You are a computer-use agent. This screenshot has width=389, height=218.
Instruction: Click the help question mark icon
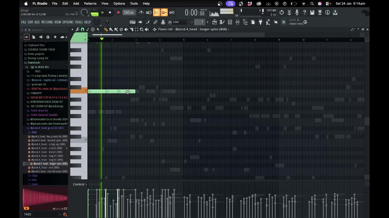point(305,12)
